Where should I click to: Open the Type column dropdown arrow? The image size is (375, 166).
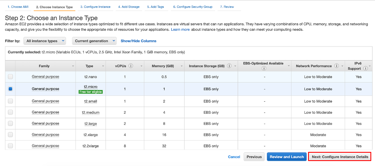[x=103, y=66]
